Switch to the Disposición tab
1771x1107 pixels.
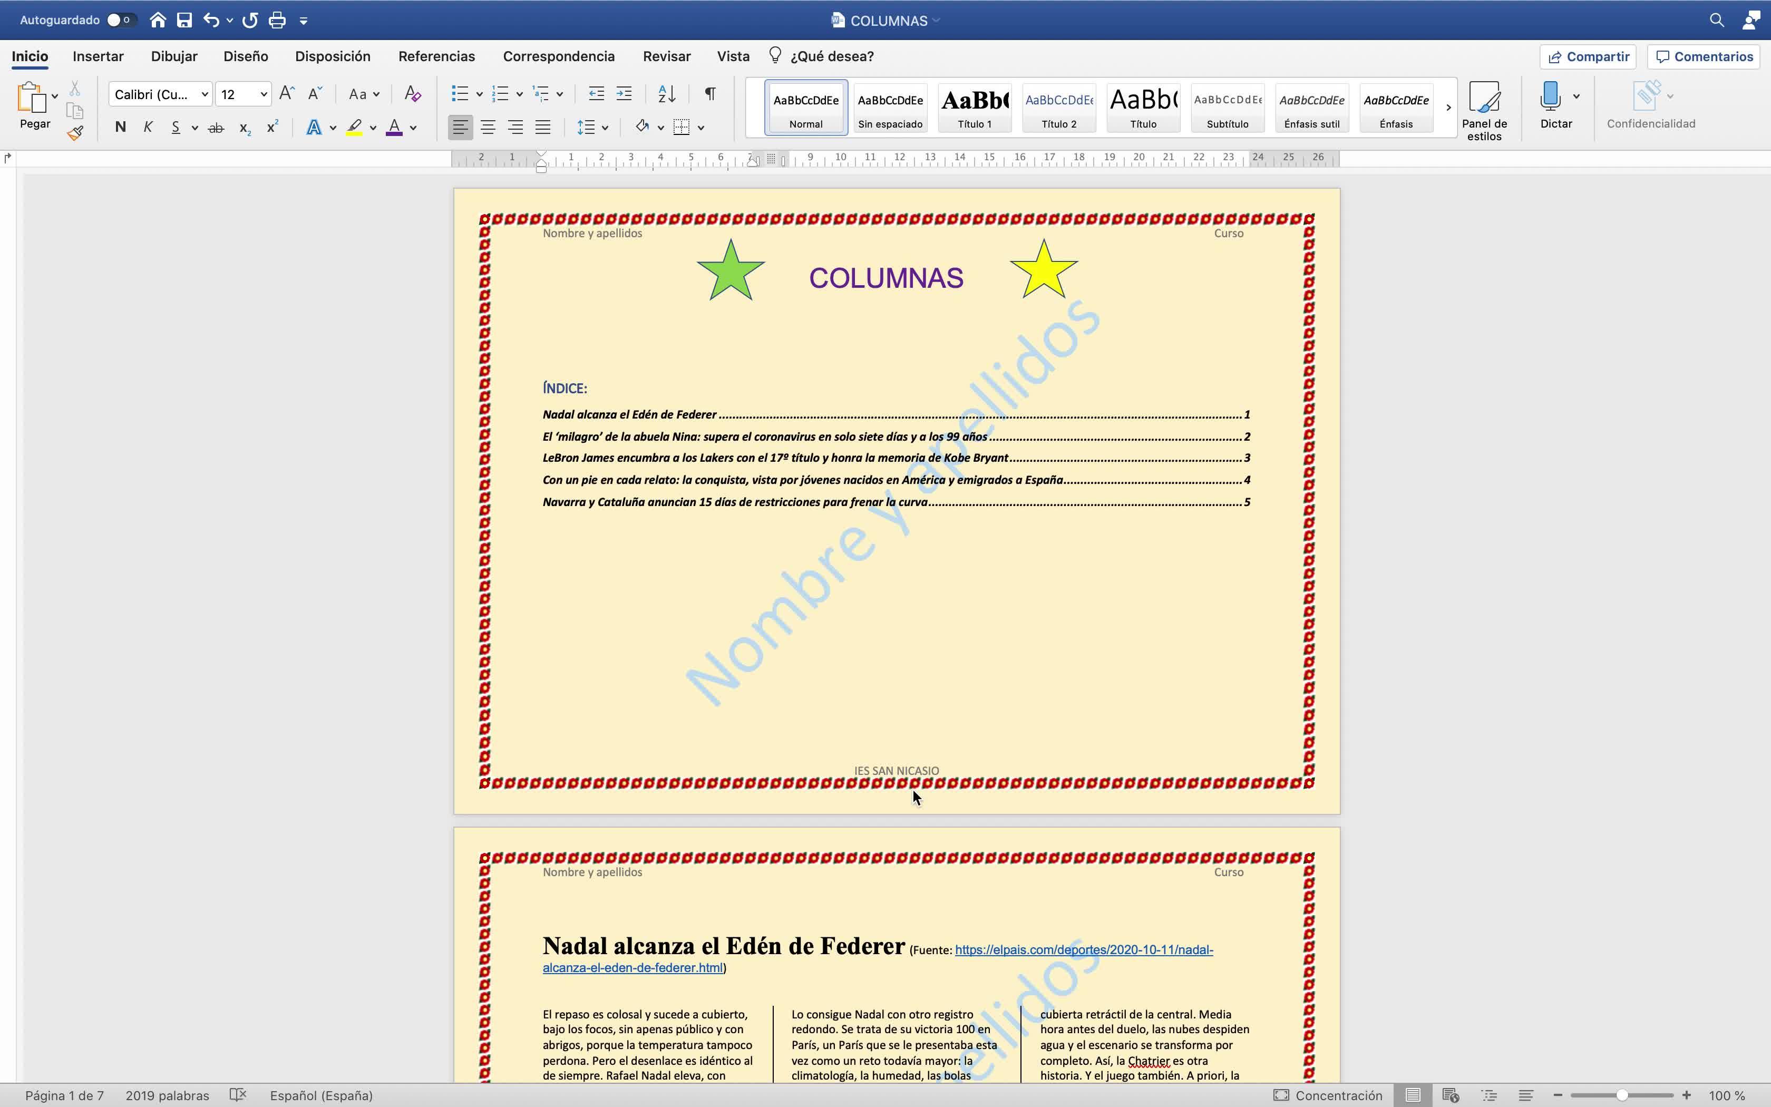(x=332, y=56)
